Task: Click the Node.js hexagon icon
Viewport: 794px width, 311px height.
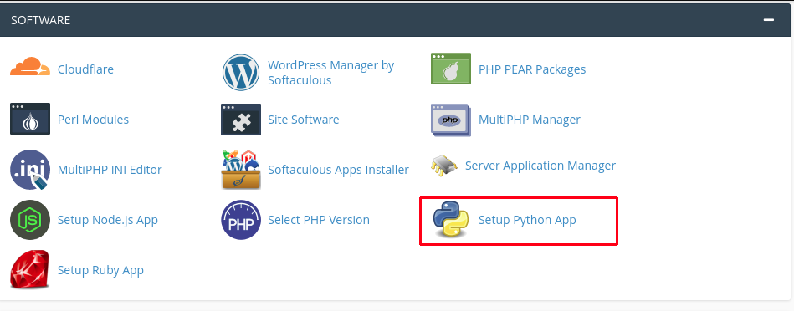Action: point(30,220)
